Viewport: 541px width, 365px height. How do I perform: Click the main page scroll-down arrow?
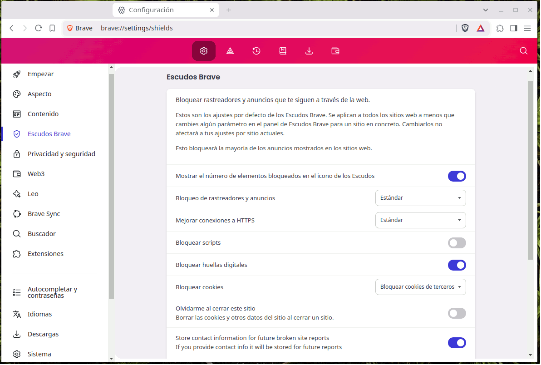click(x=530, y=355)
